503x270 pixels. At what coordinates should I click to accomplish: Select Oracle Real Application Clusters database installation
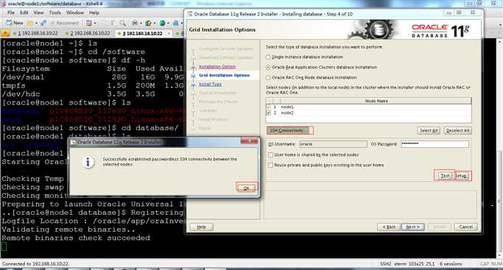268,67
